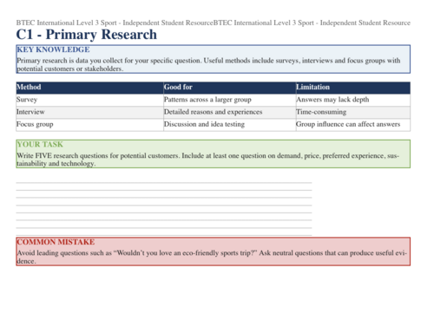Screen dimensions: 434x320
Task: Select the Interview table cell
Action: [x=89, y=113]
